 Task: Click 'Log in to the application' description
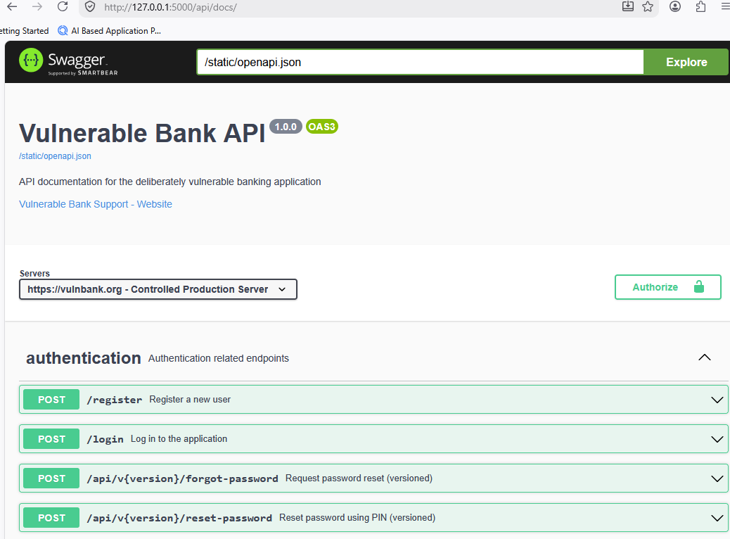point(179,439)
